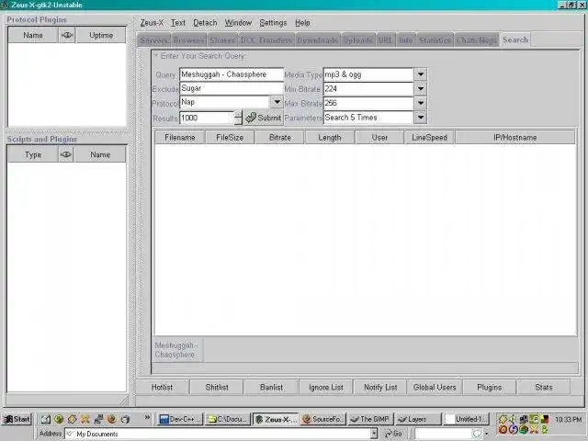Switch to the Untitled-1 taskbar button
588x441 pixels.
click(466, 419)
